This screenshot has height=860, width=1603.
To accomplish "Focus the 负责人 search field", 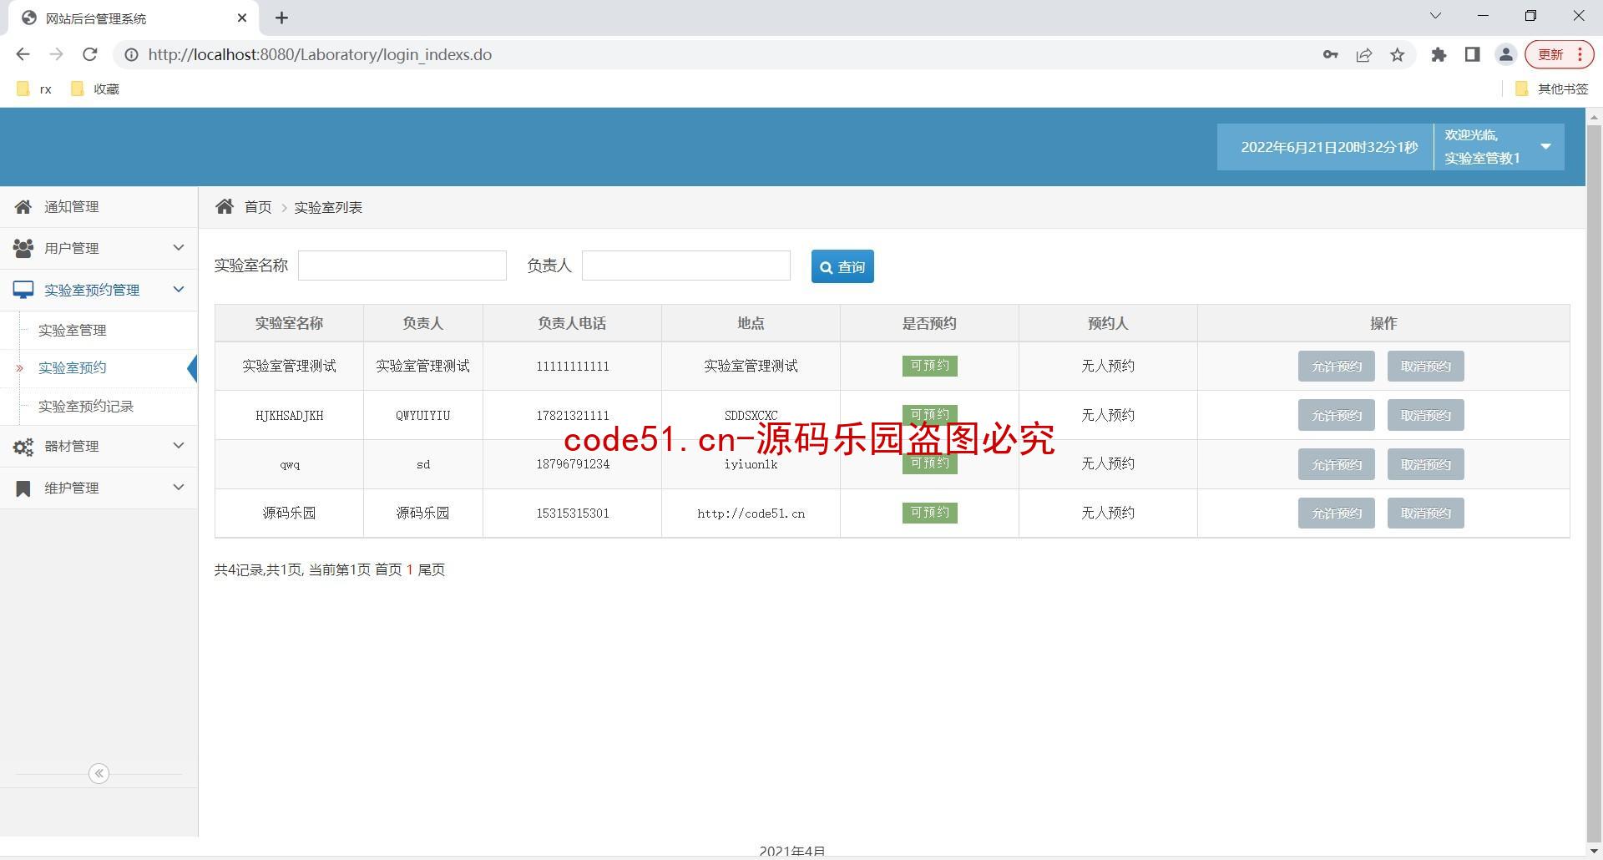I will click(686, 266).
